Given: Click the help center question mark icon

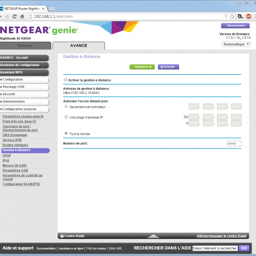Looking at the screenshot, I should 62,236.
